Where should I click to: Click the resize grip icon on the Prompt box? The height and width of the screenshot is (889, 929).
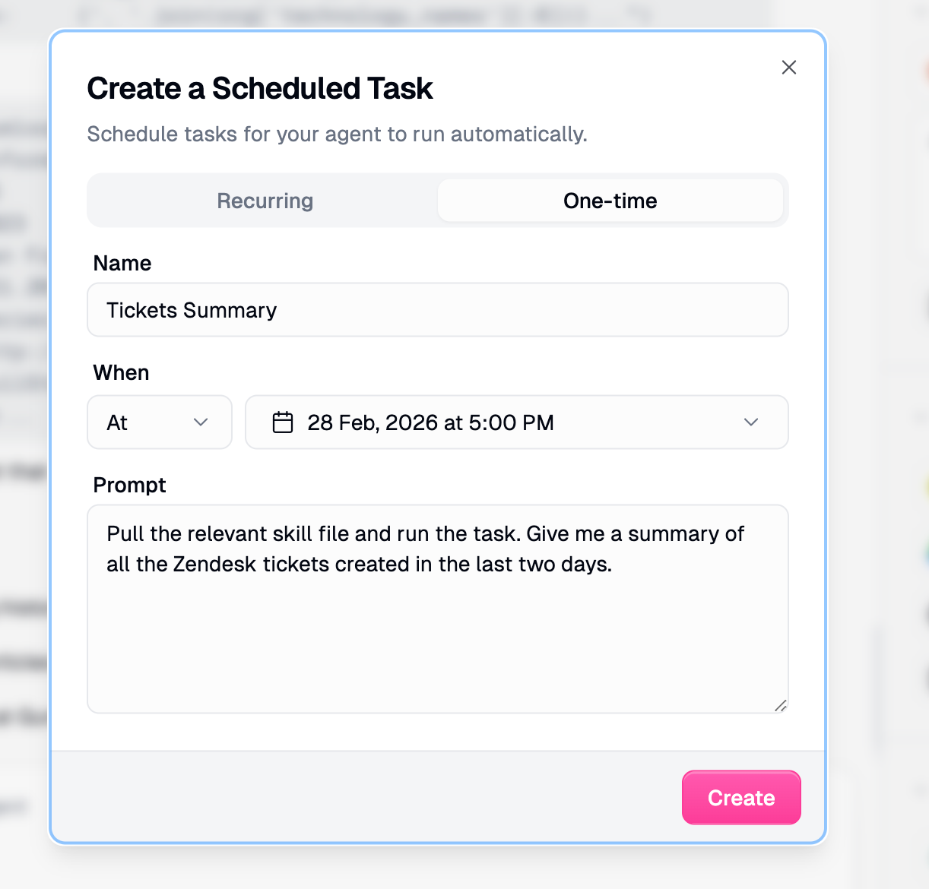[x=780, y=707]
